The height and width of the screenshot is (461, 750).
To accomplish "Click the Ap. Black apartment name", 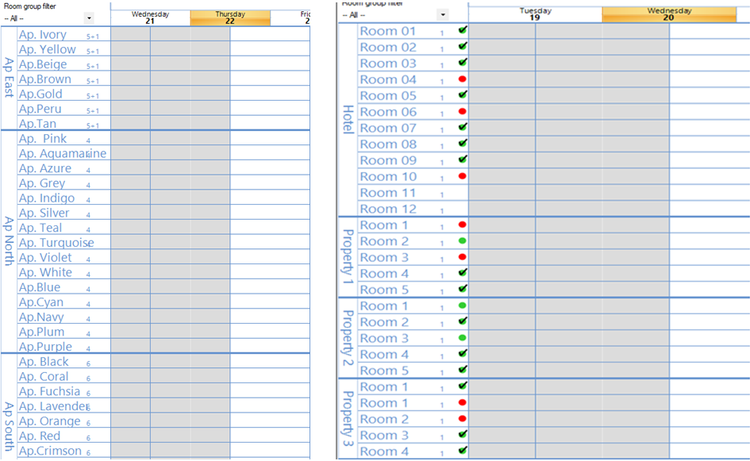I will click(x=44, y=362).
